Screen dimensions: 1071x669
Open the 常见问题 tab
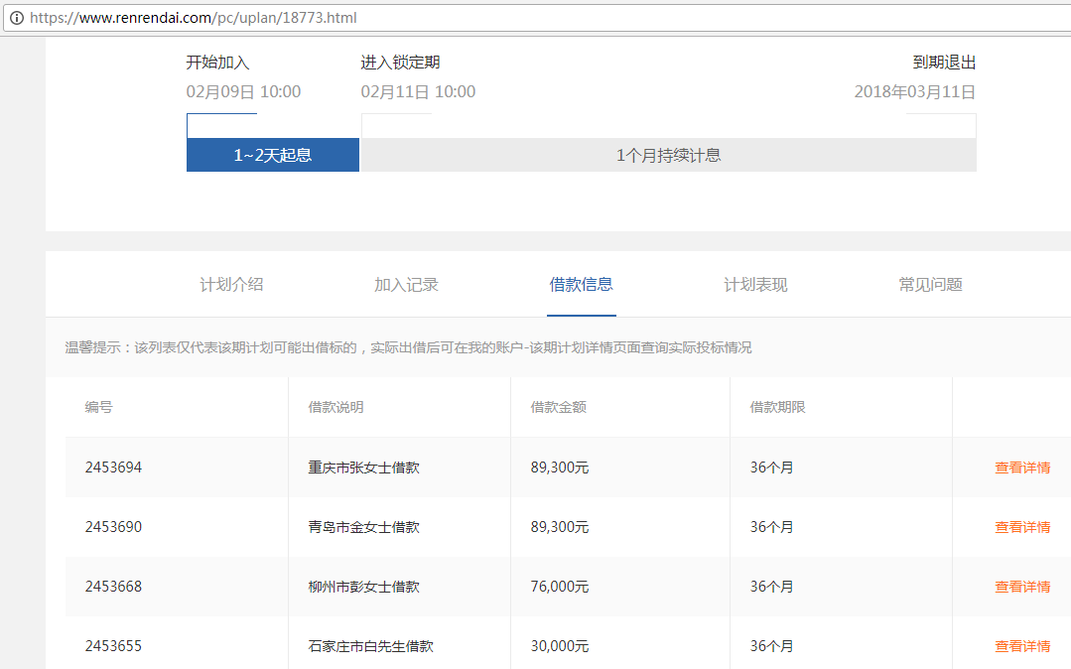click(x=930, y=285)
